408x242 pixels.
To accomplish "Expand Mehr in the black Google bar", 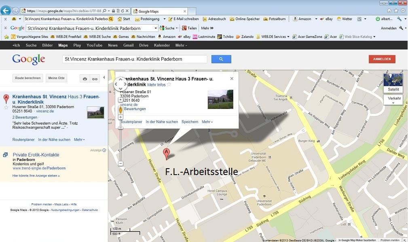I will click(181, 45).
